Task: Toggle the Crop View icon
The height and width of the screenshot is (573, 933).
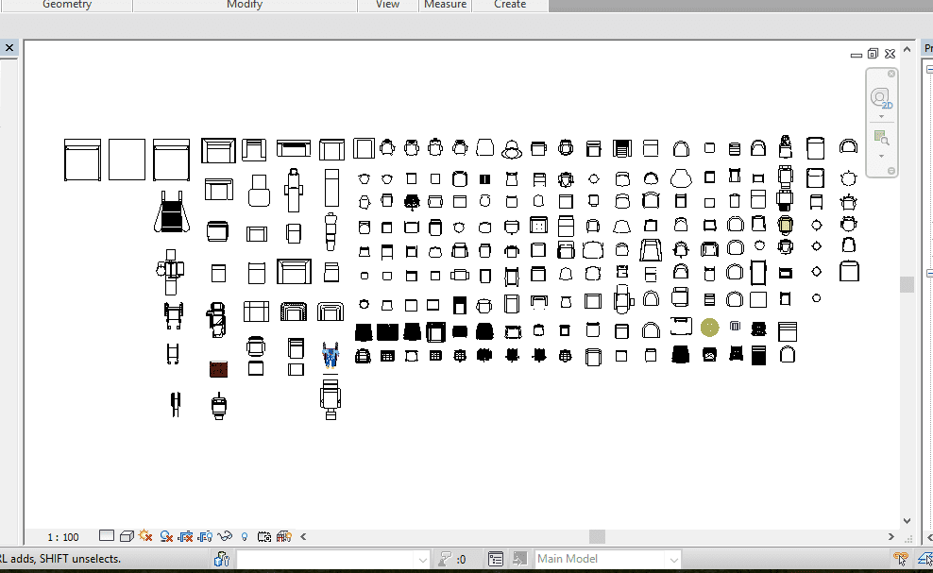Action: [x=185, y=536]
